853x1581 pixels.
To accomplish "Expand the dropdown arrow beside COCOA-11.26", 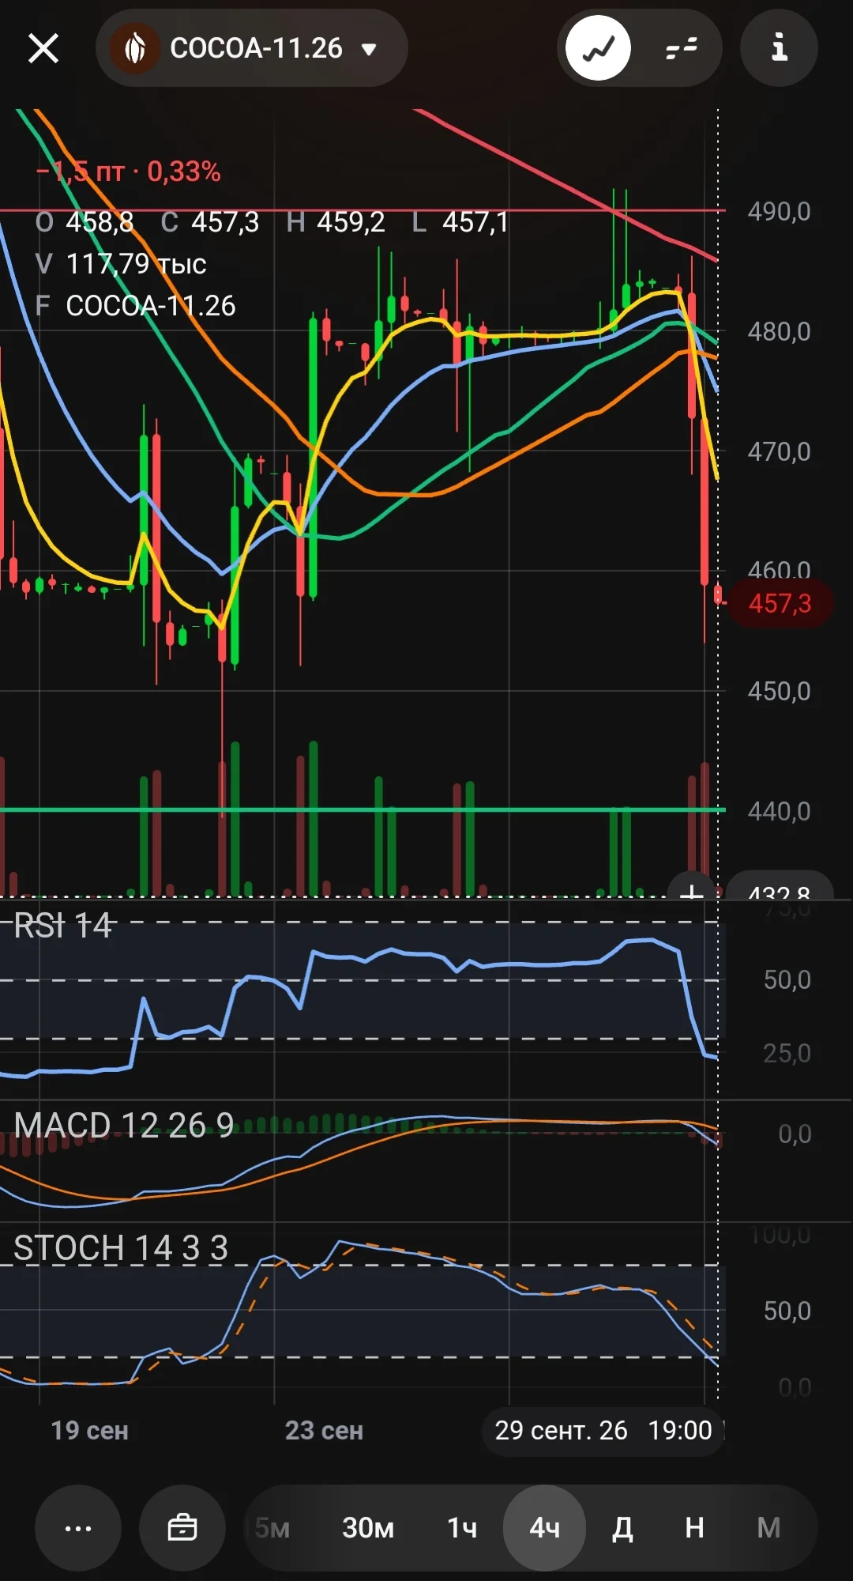I will point(368,49).
